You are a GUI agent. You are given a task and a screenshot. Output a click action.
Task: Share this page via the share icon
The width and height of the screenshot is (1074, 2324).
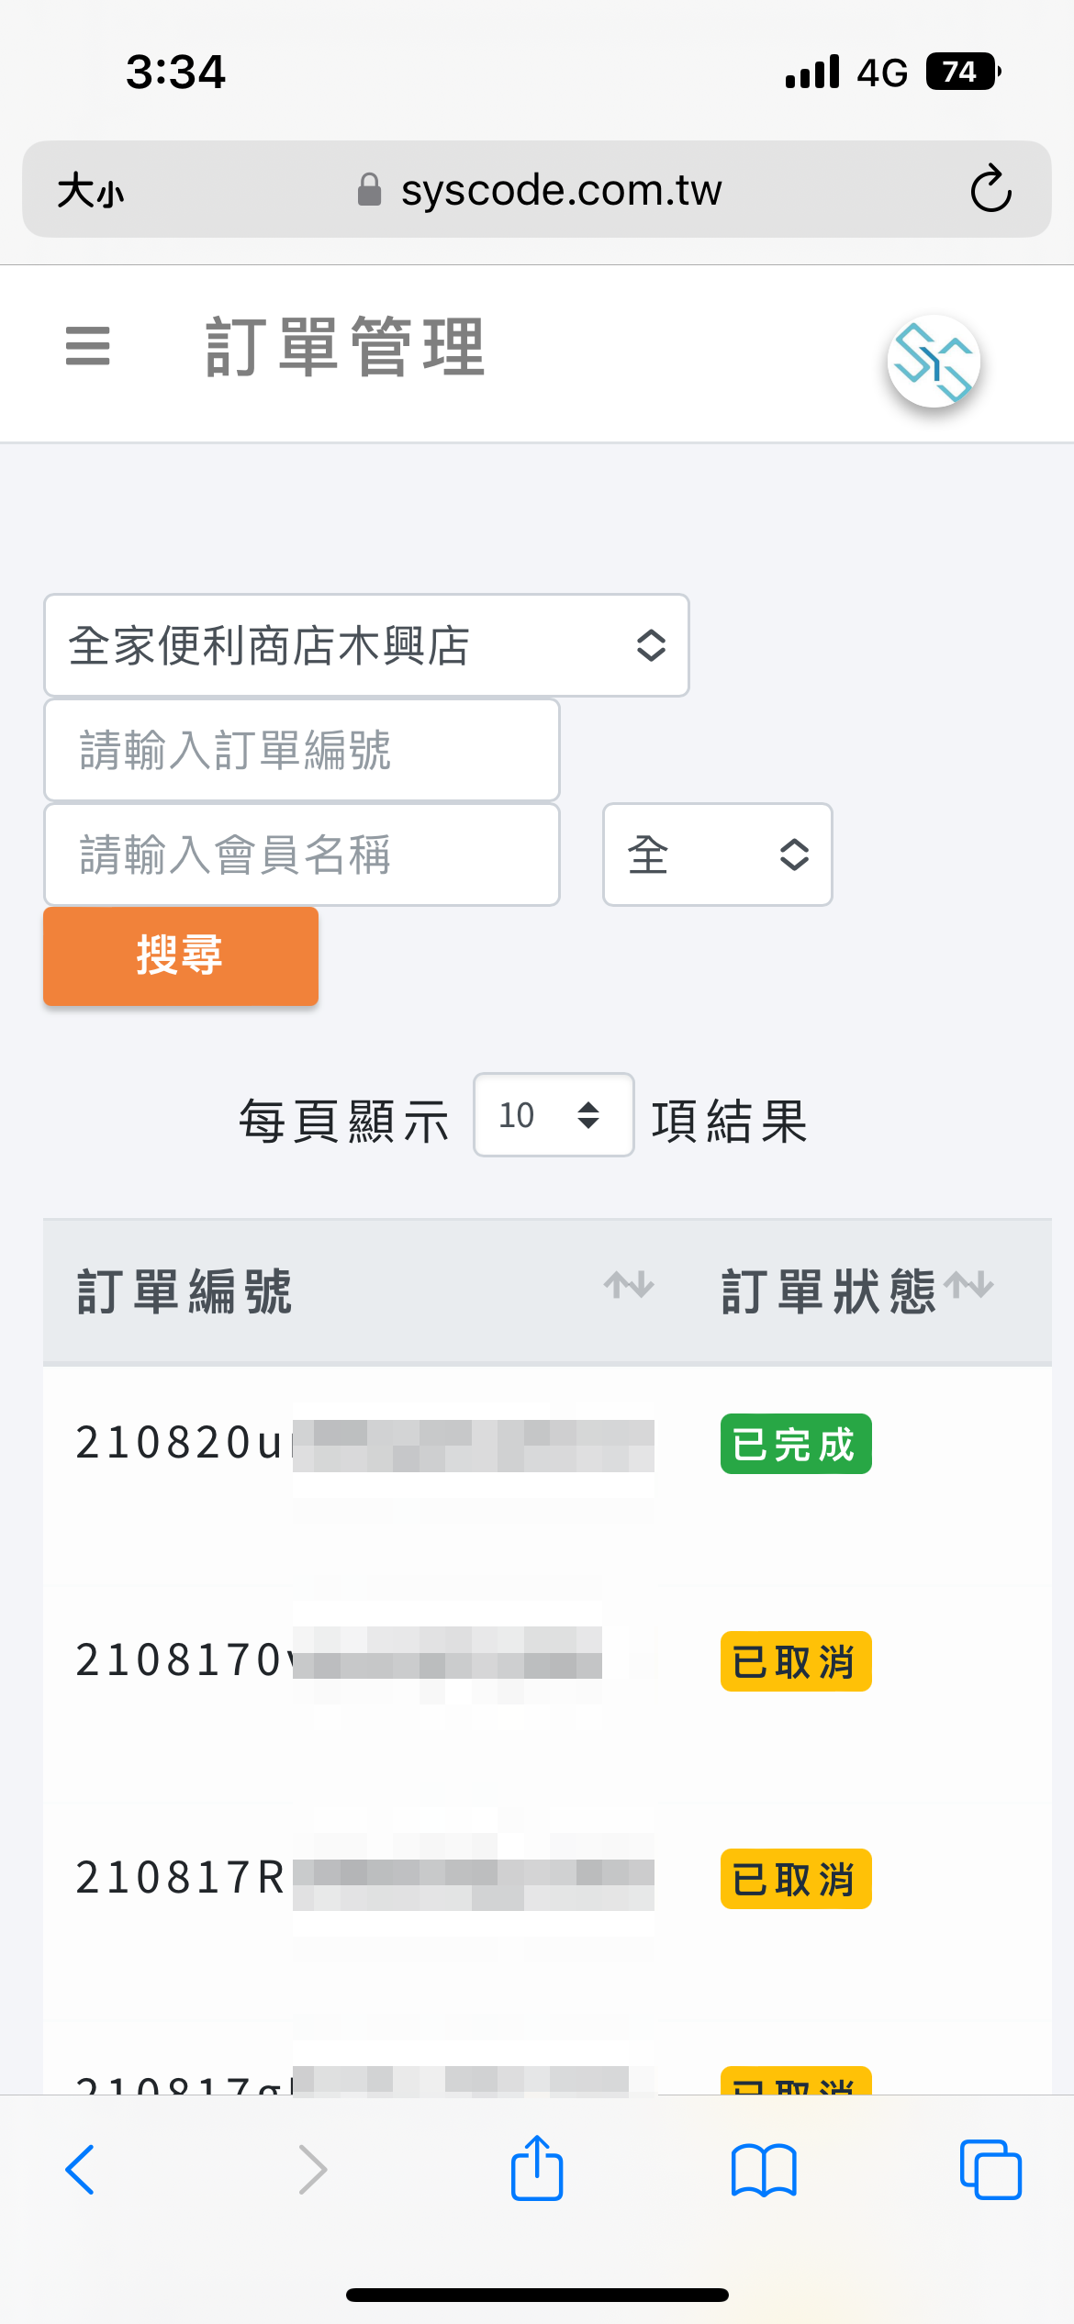(x=536, y=2169)
